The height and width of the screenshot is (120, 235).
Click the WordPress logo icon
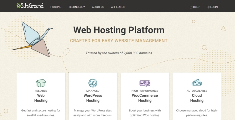pyautogui.click(x=93, y=83)
